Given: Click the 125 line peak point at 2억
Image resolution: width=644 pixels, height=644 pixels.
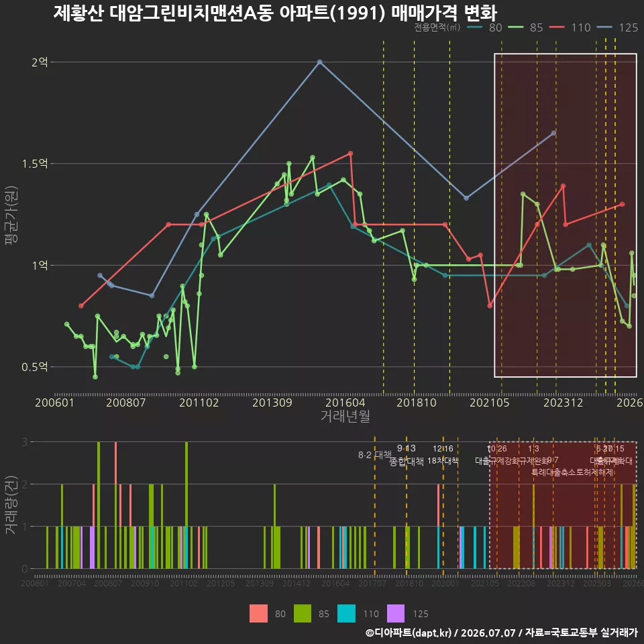Looking at the screenshot, I should pyautogui.click(x=320, y=62).
